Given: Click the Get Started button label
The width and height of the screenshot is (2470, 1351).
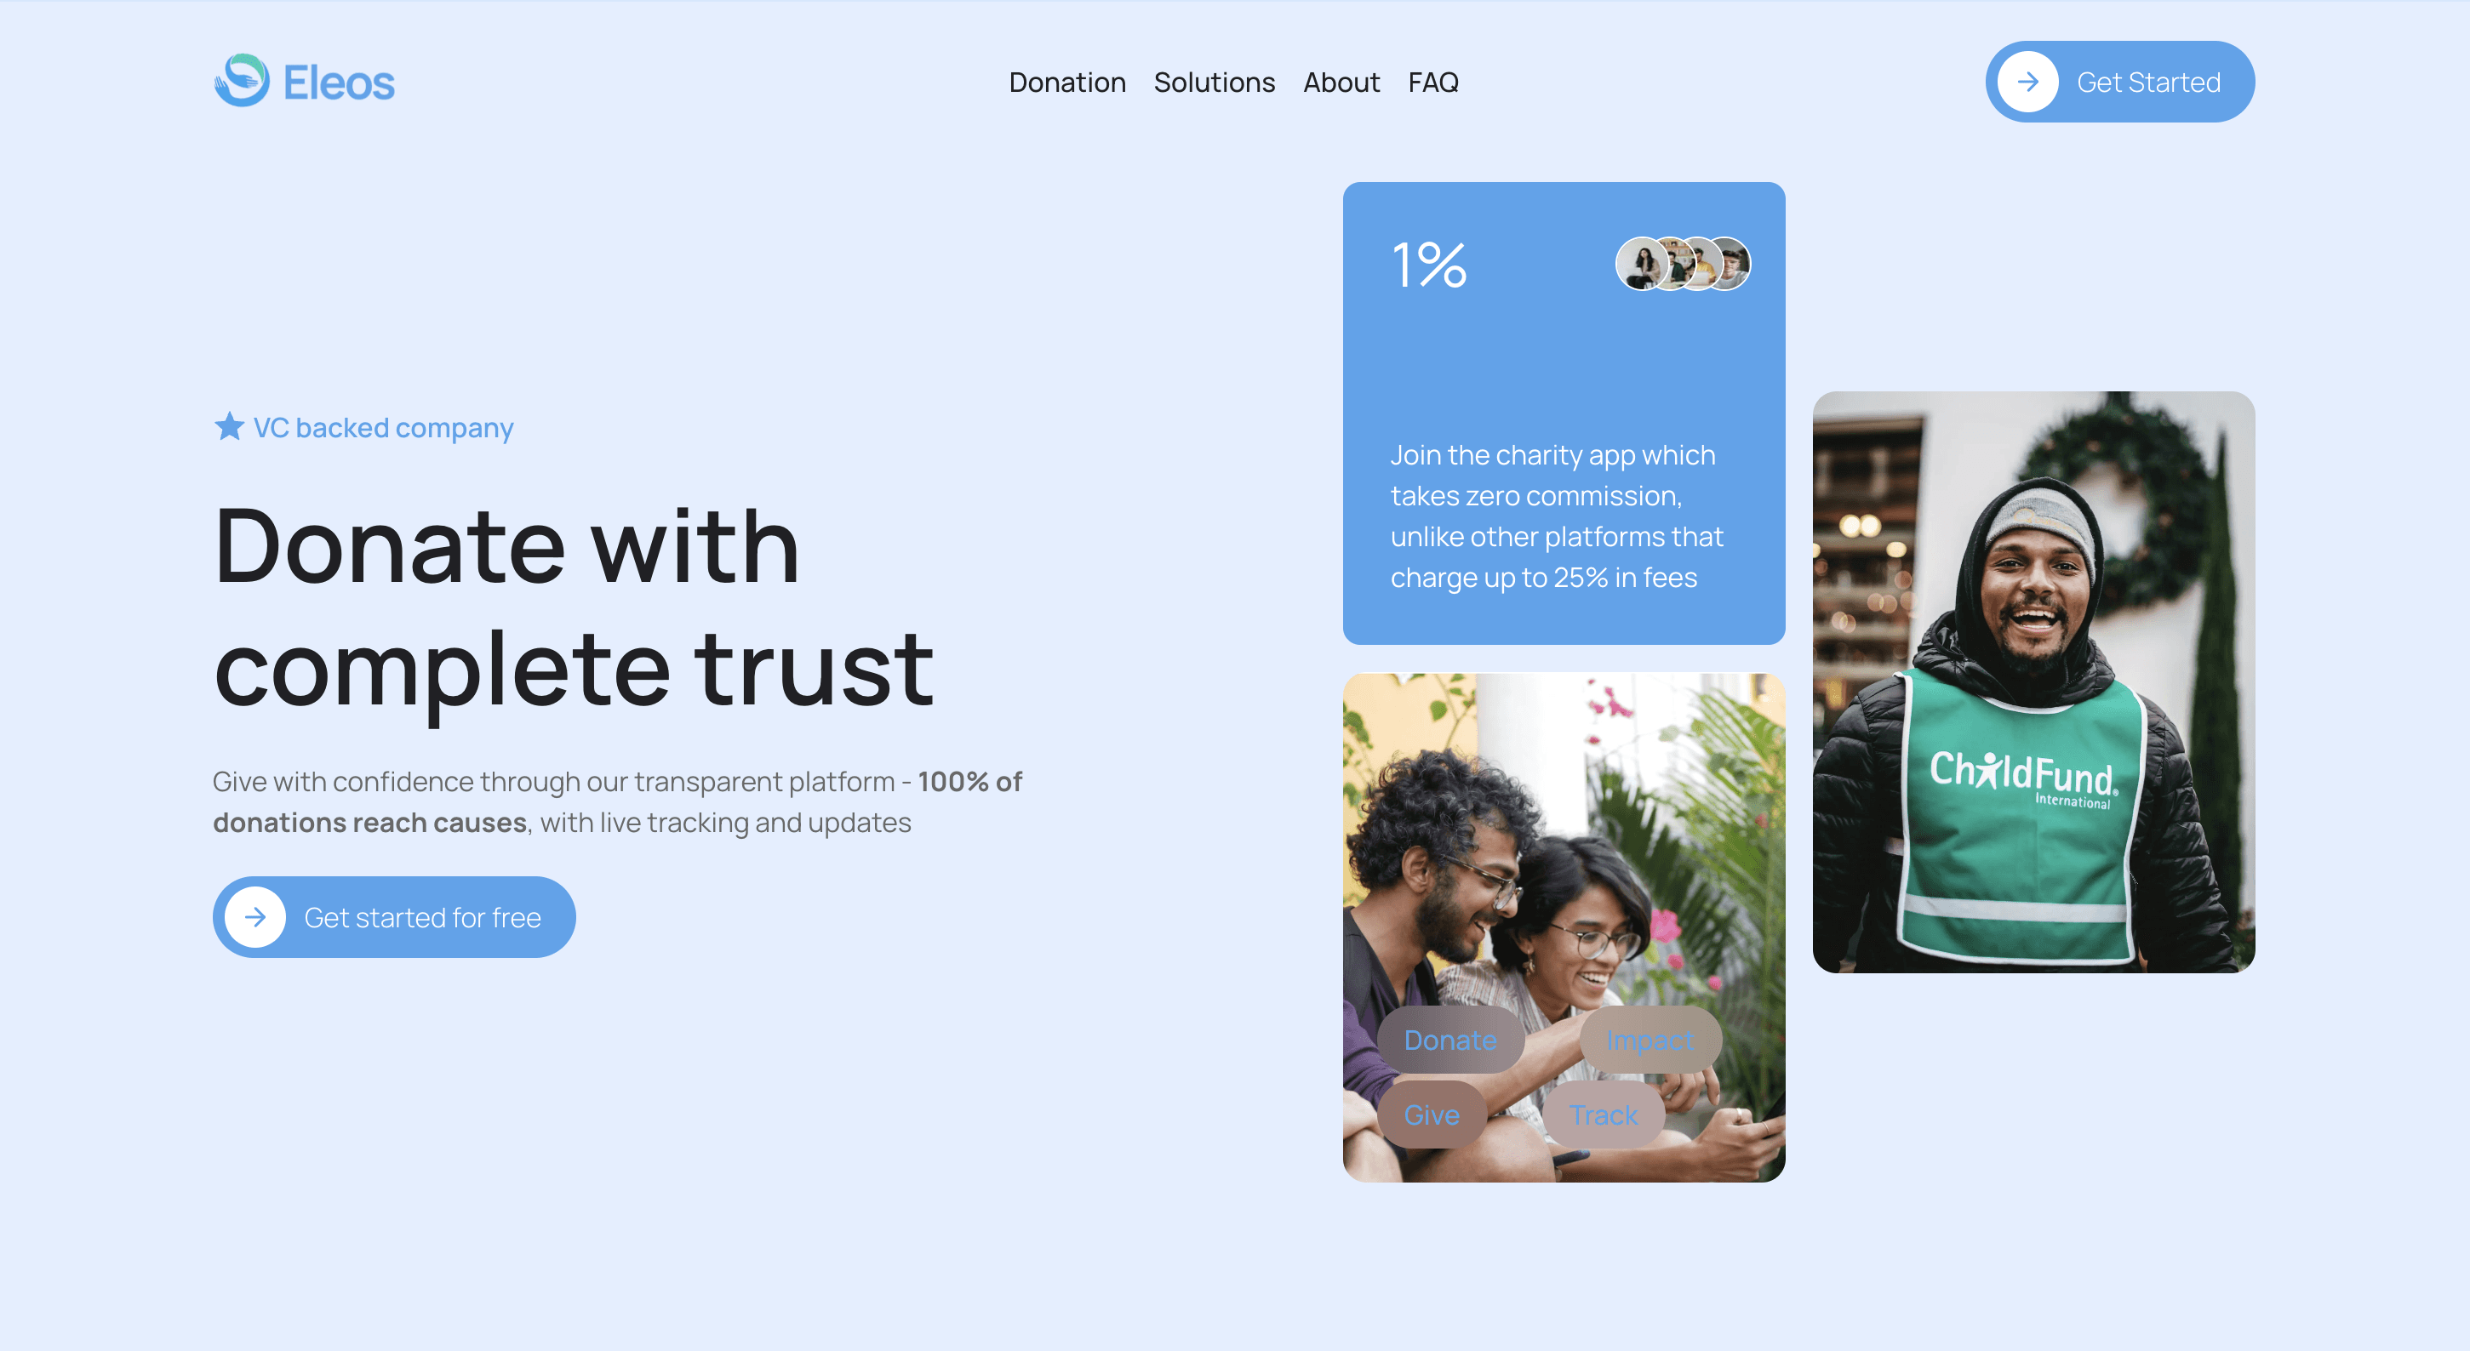Looking at the screenshot, I should [2147, 83].
